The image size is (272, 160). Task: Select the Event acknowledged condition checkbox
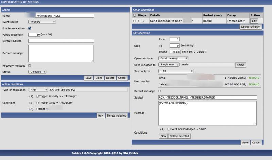[x=168, y=129]
